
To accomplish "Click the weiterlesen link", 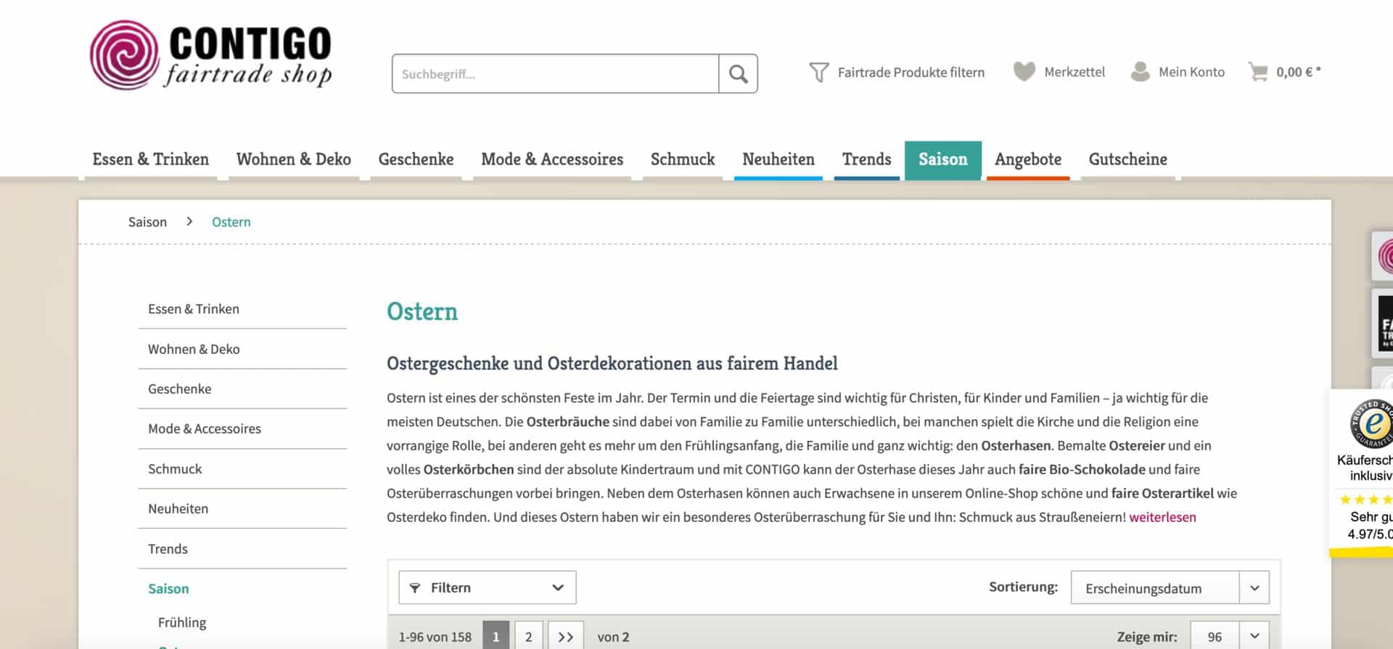I will (x=1162, y=517).
